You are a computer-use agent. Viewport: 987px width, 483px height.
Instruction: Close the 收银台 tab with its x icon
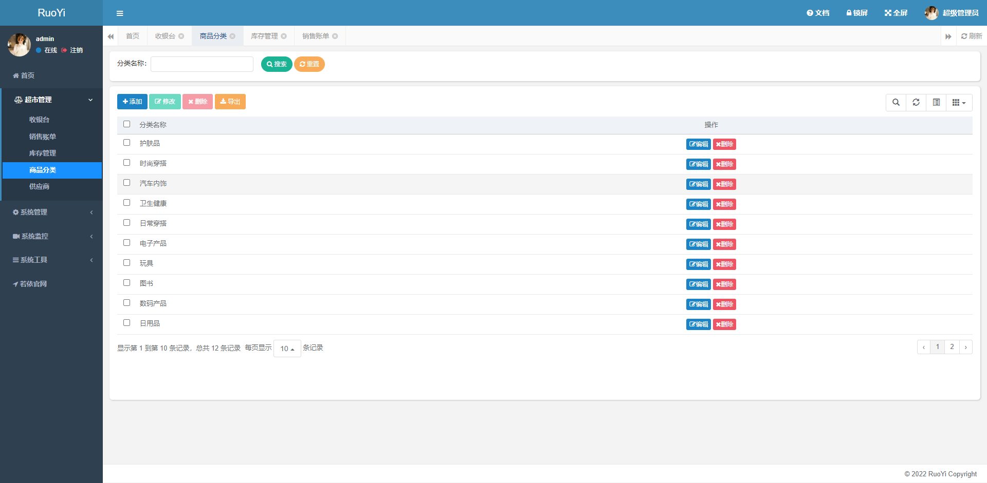click(x=181, y=36)
